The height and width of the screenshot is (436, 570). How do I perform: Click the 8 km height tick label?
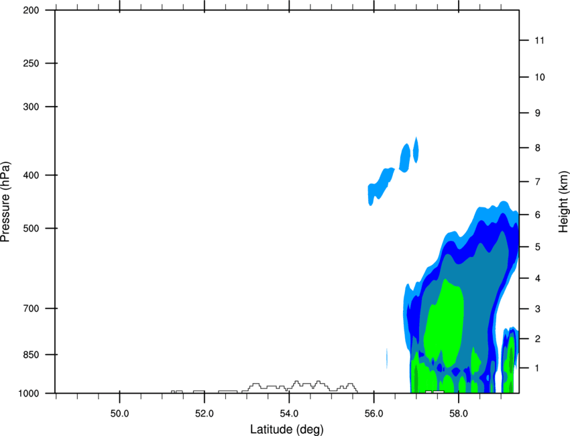click(538, 148)
